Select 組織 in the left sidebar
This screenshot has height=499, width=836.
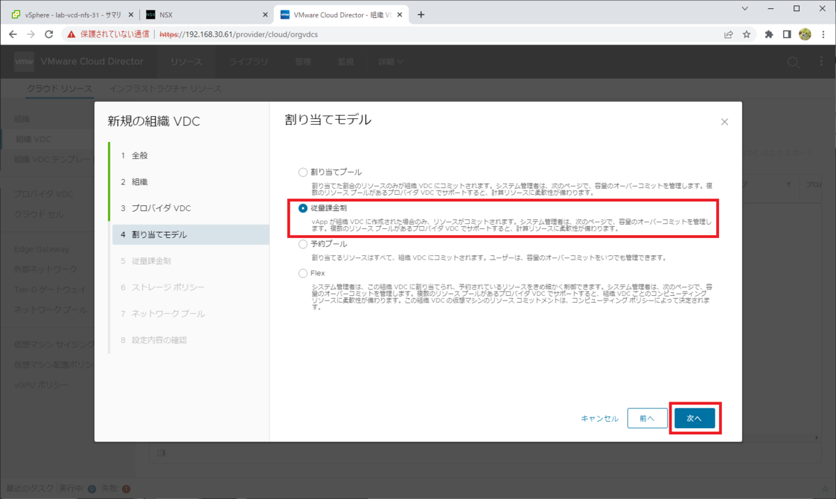22,119
